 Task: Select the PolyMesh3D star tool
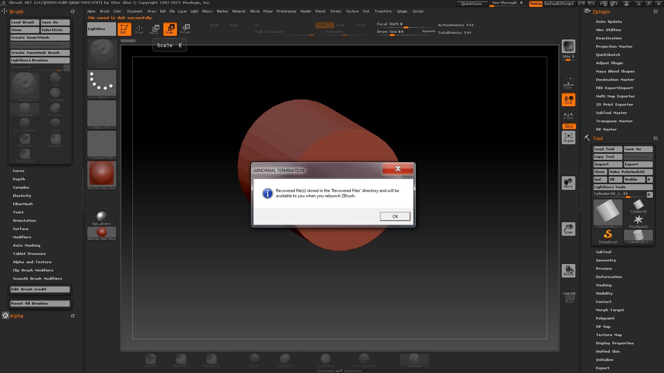point(638,221)
